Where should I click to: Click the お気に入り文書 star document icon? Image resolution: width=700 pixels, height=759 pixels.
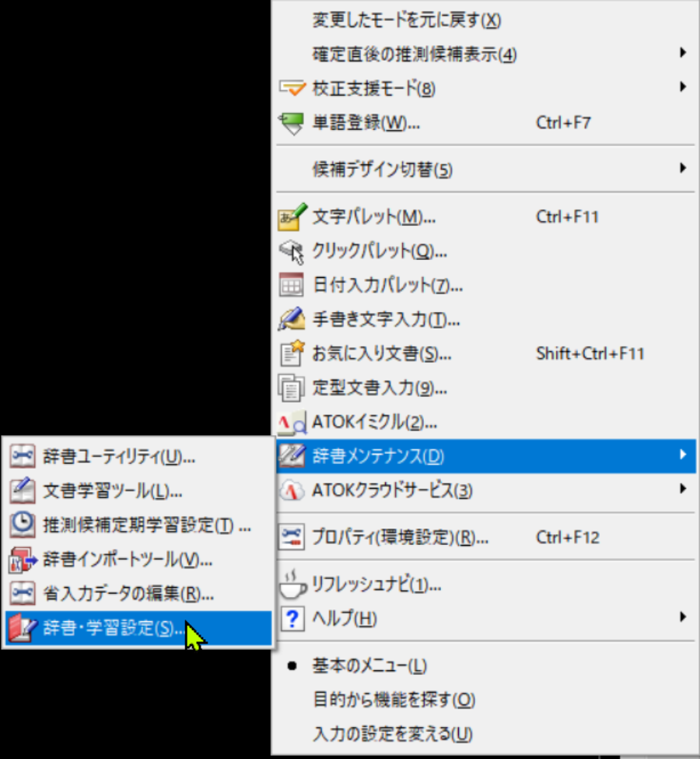[x=292, y=353]
